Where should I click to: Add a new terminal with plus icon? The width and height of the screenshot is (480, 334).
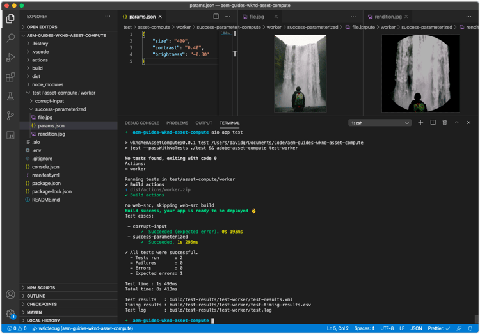420,123
